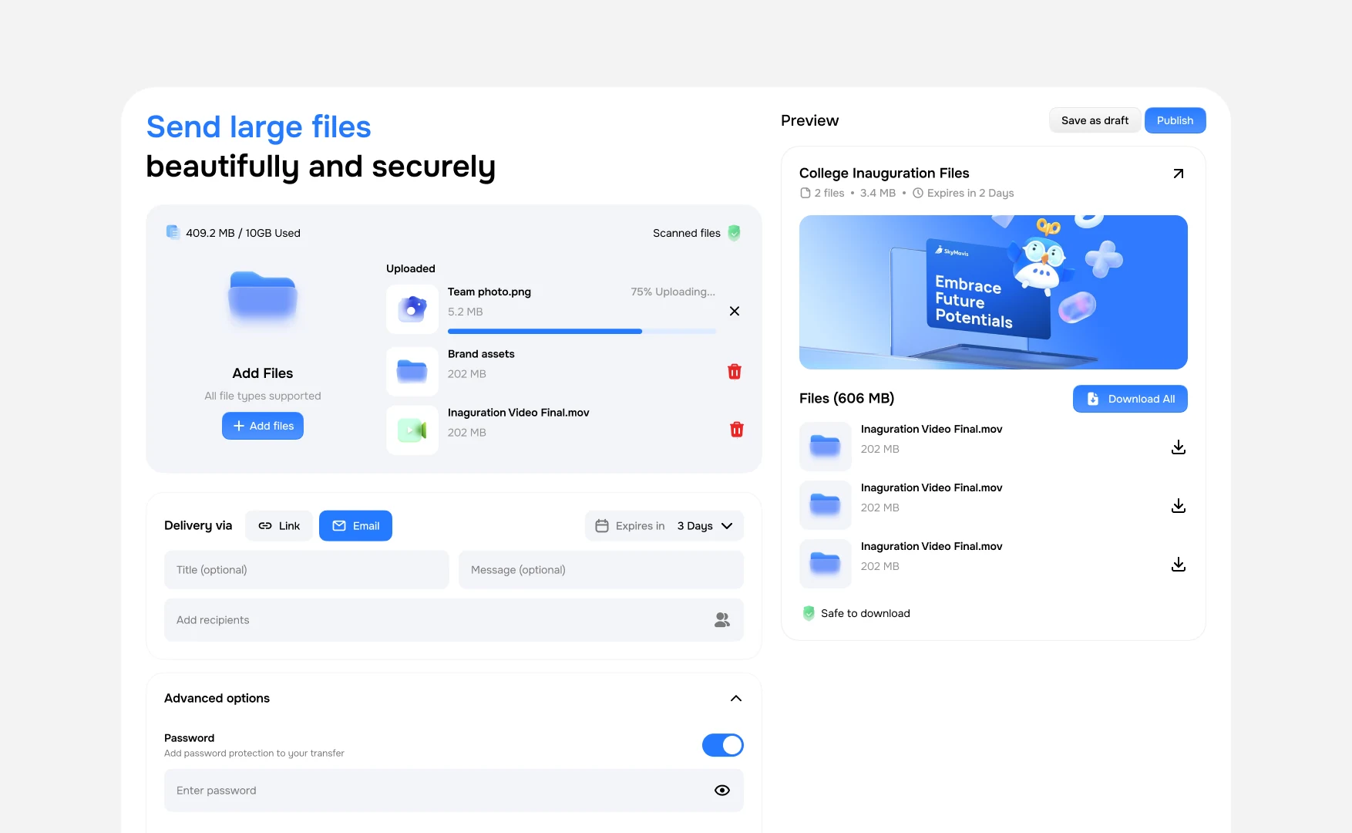Click the Safe to download shield icon
The height and width of the screenshot is (833, 1352).
click(x=809, y=613)
